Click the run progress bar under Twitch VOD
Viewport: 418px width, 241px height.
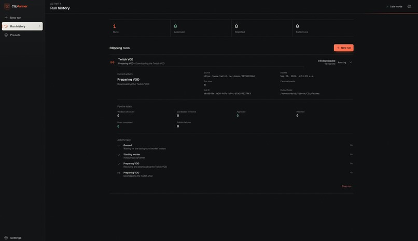point(211,67)
